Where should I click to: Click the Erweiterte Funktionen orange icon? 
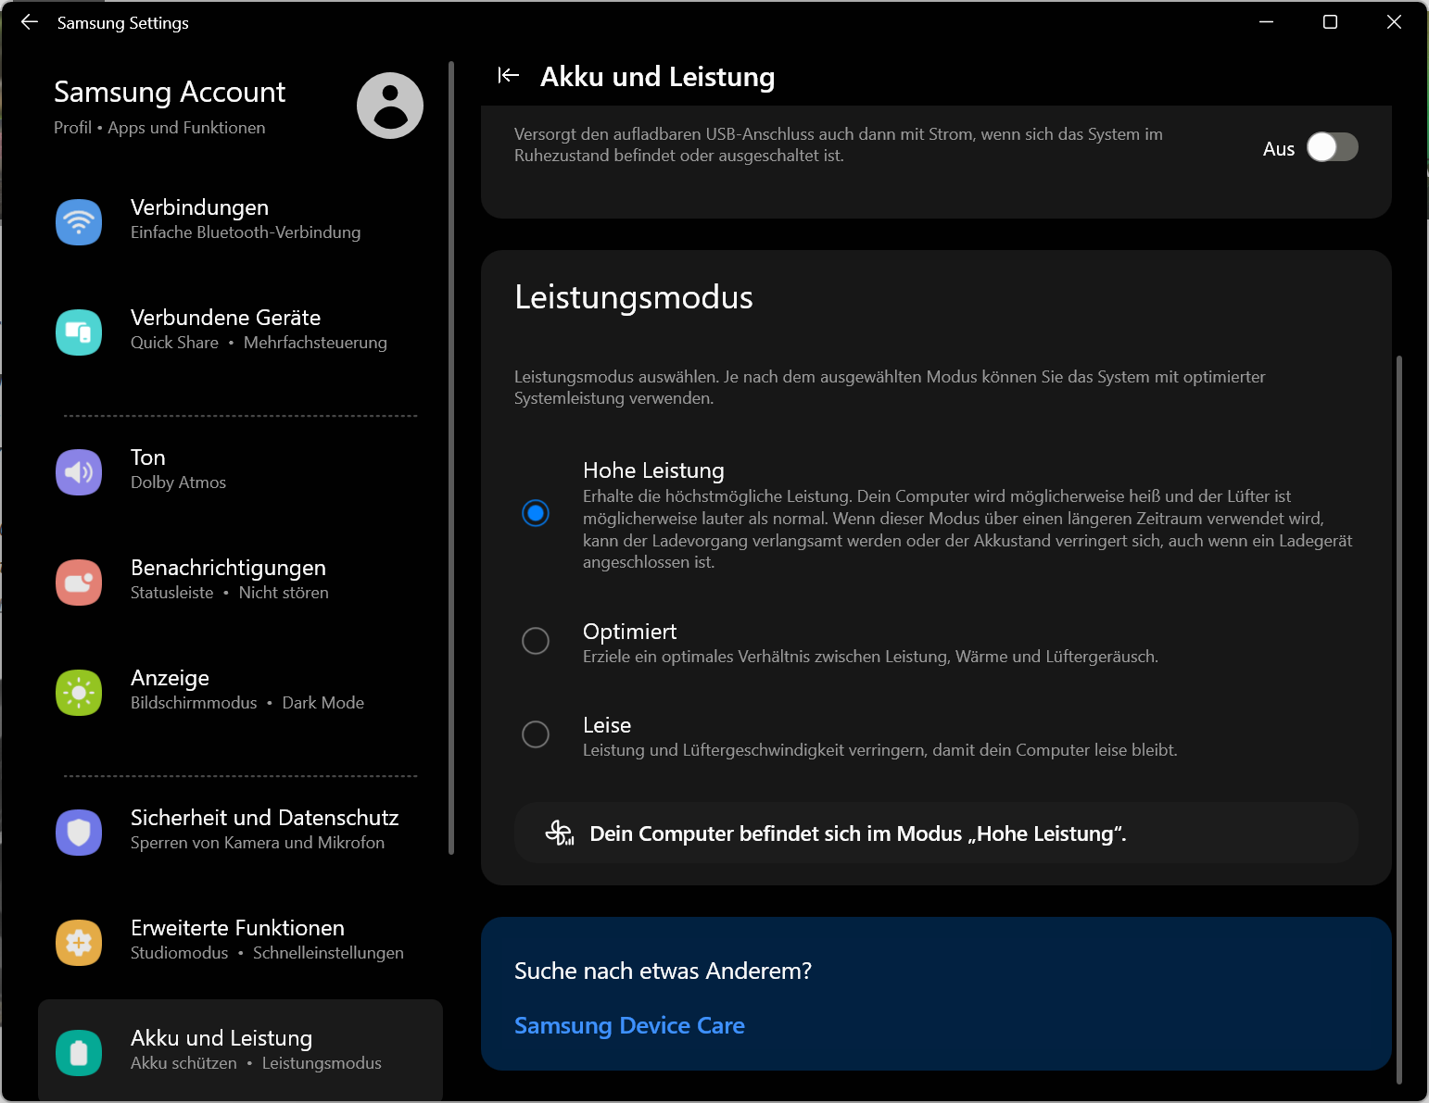(x=79, y=943)
